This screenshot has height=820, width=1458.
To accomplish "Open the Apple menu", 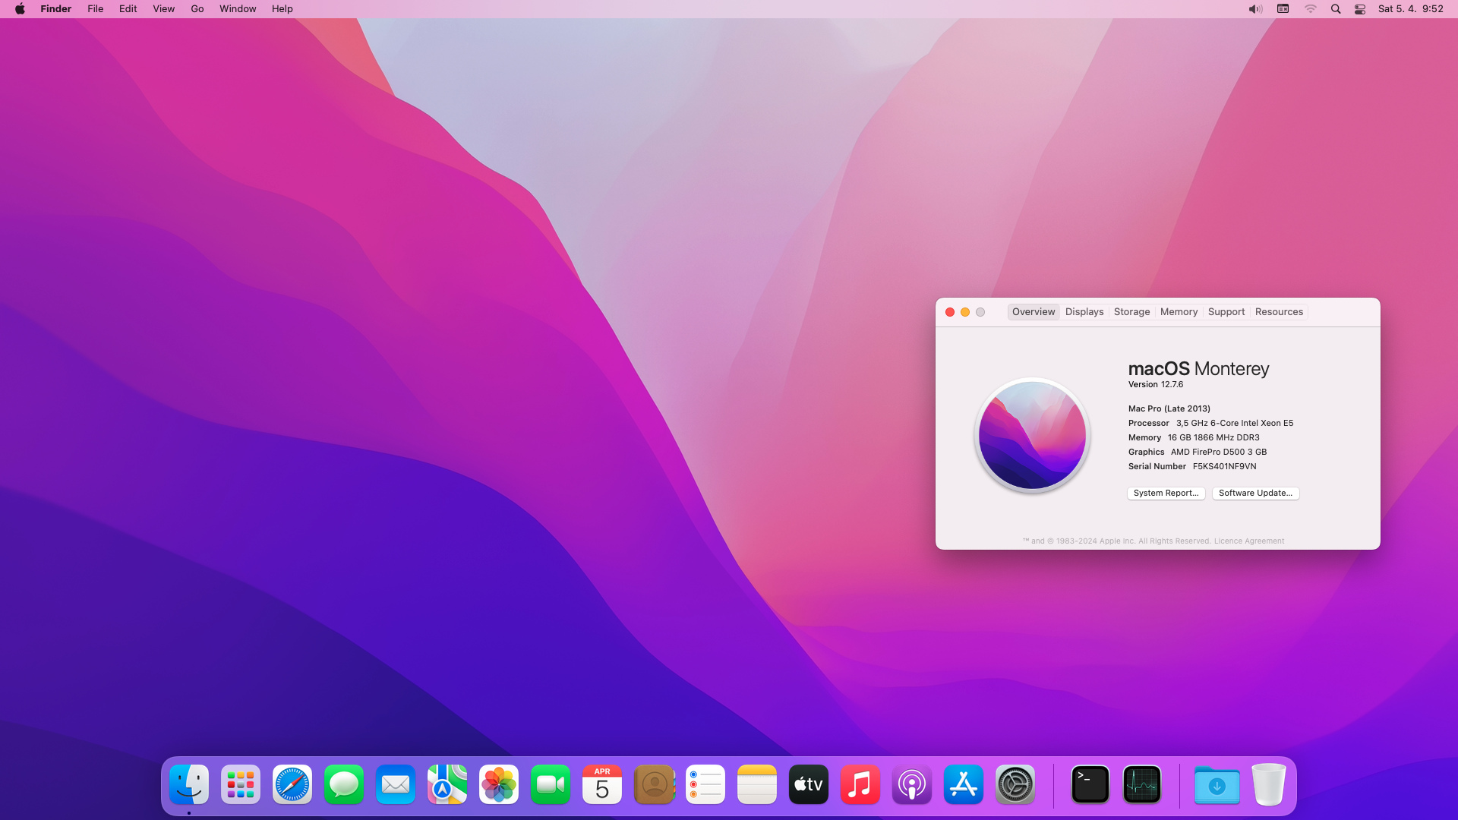I will pos(20,9).
